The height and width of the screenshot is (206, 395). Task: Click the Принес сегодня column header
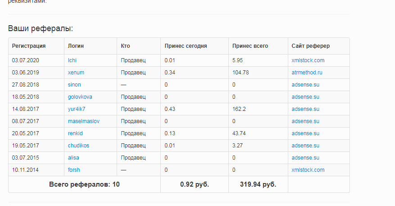(x=186, y=46)
